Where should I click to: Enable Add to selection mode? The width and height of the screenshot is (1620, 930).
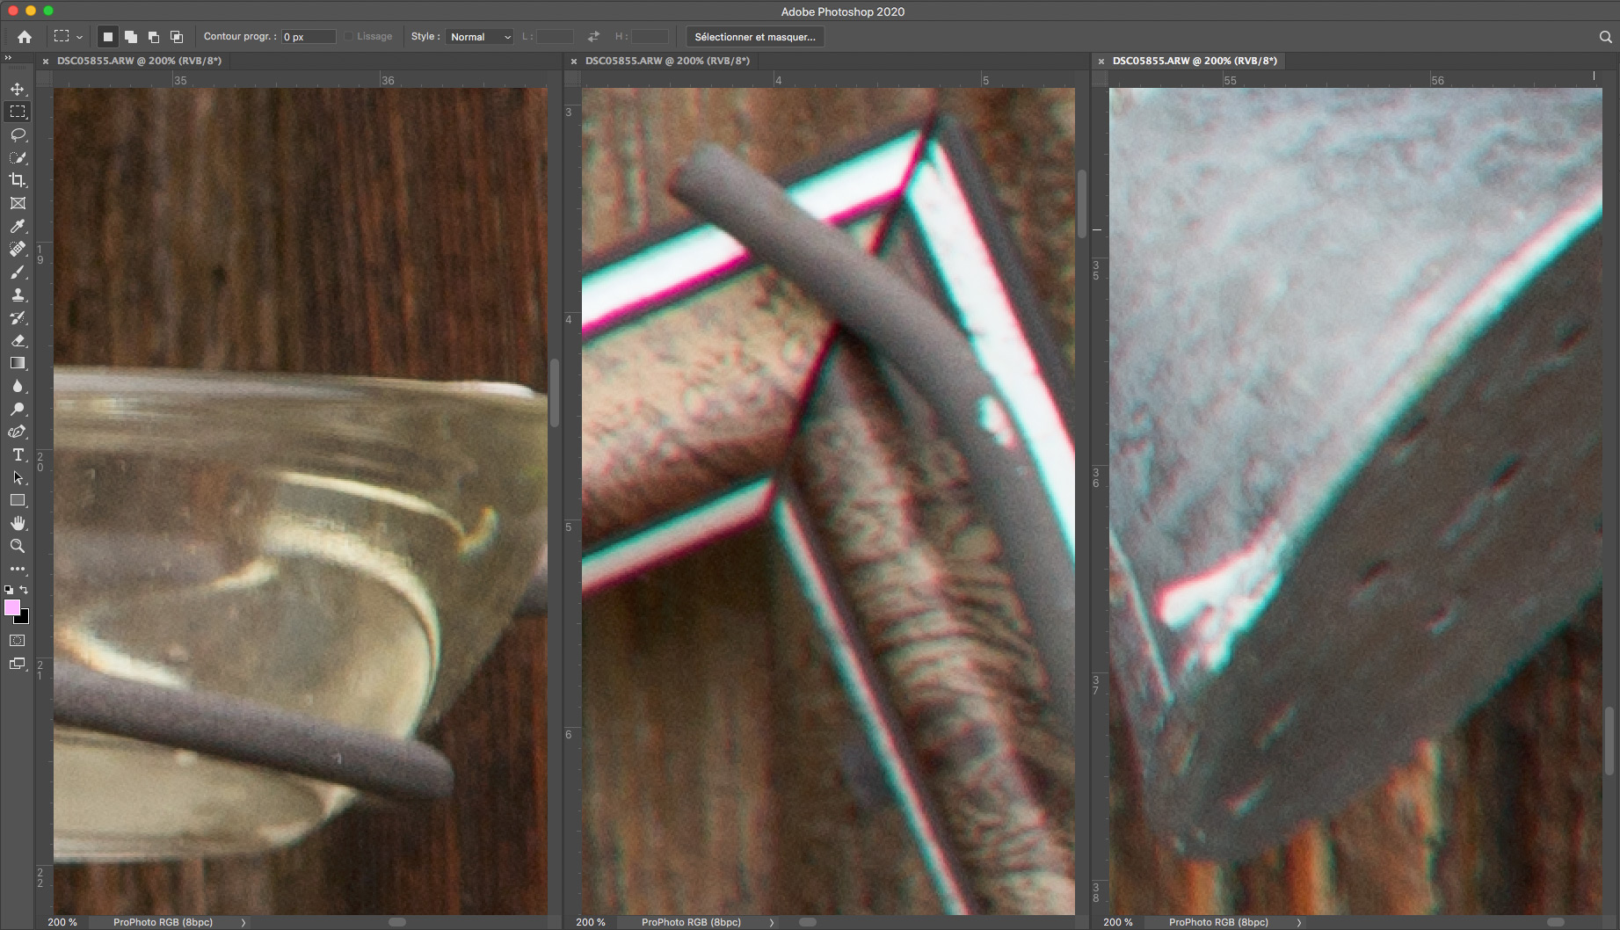[131, 37]
